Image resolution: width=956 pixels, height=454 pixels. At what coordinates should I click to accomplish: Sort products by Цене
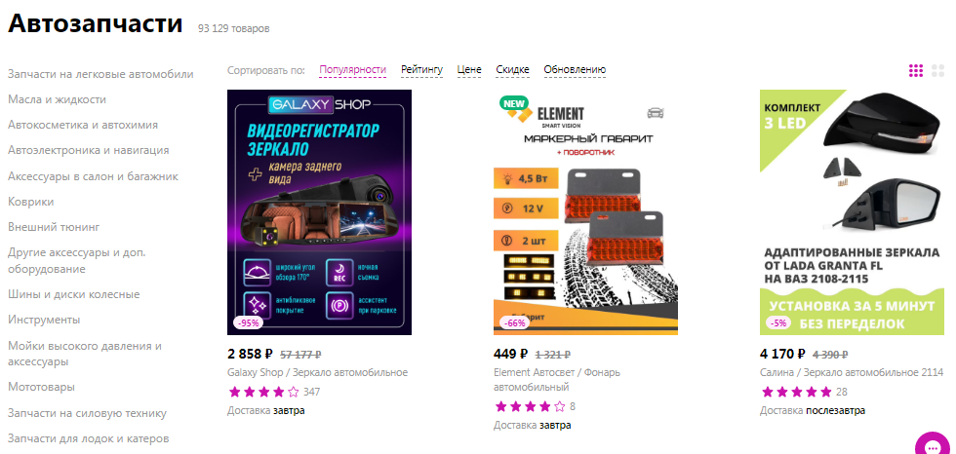(x=469, y=70)
